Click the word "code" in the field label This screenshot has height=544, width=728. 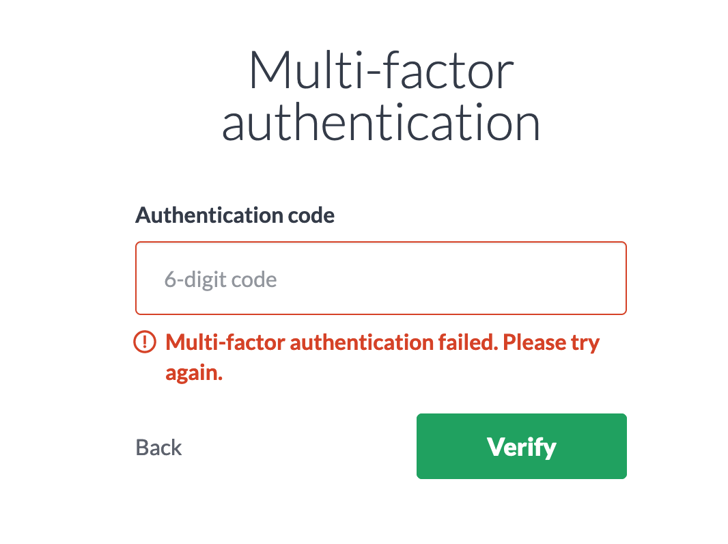311,215
